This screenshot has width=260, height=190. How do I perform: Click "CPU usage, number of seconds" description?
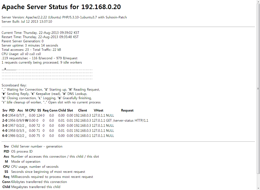pyautogui.click(x=35, y=167)
